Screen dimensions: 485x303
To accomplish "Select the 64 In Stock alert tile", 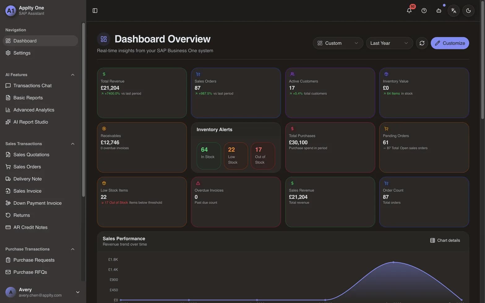I will pyautogui.click(x=209, y=156).
